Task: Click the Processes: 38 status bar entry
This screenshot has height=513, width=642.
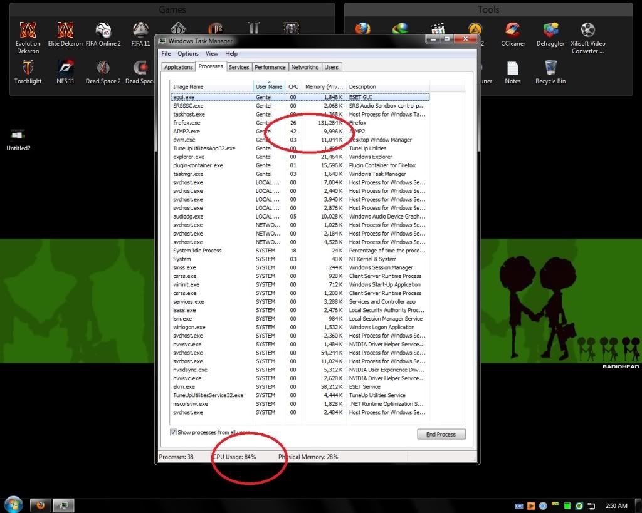Action: (x=176, y=457)
